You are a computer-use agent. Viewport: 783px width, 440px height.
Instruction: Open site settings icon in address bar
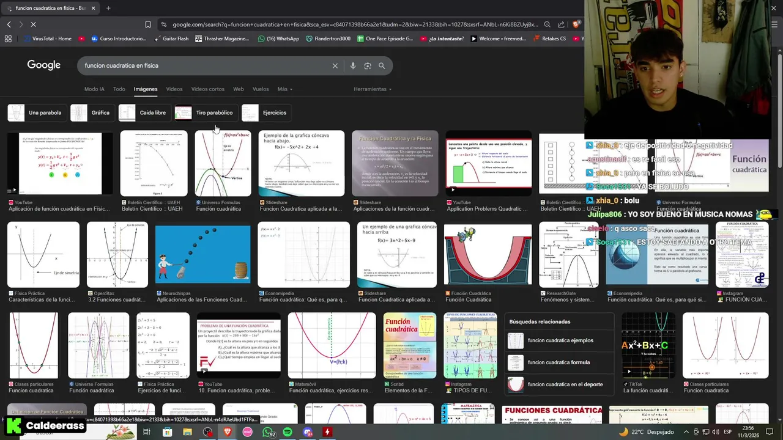[x=163, y=24]
